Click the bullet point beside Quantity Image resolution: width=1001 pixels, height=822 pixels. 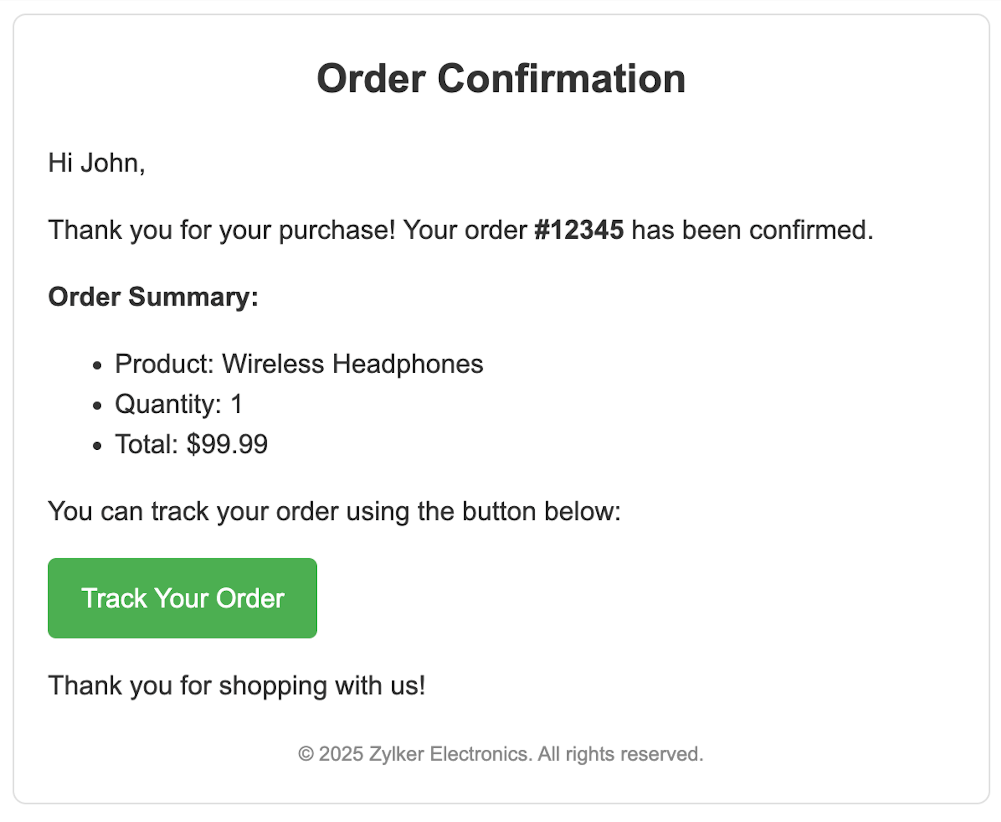[98, 406]
